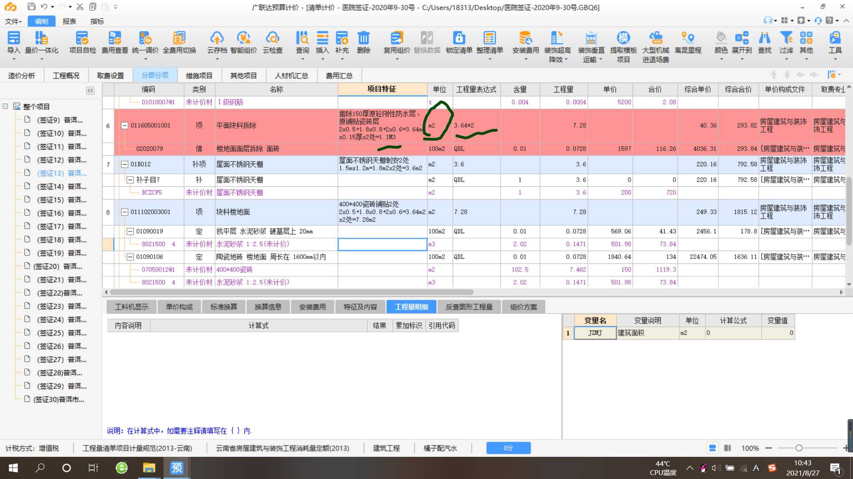Collapse the left project panel

pos(90,90)
